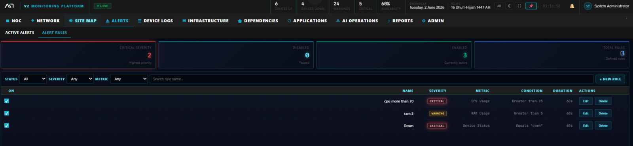
Task: Open the Reports section
Action: 400,21
